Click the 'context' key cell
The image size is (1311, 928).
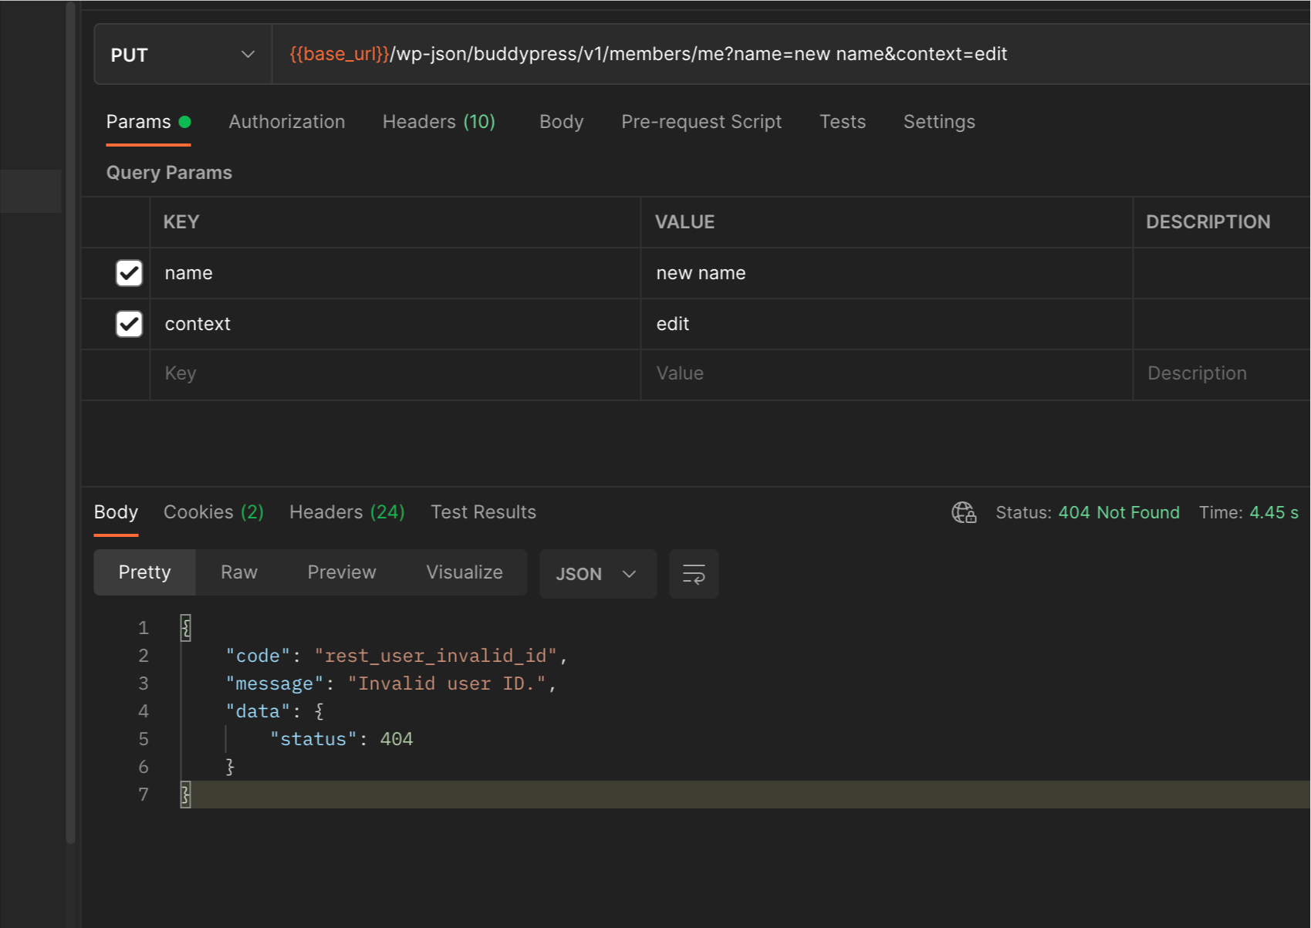pos(395,324)
